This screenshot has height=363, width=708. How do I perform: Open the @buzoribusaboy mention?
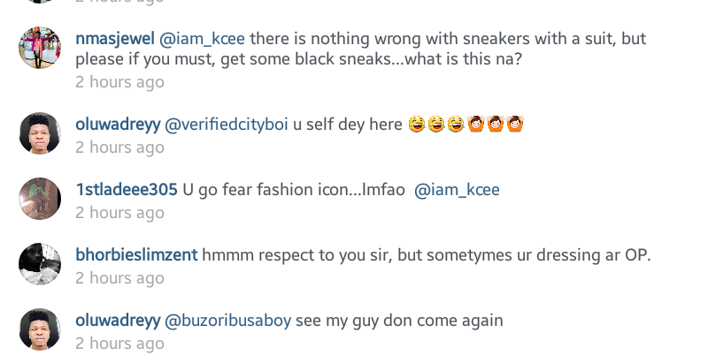(x=228, y=321)
